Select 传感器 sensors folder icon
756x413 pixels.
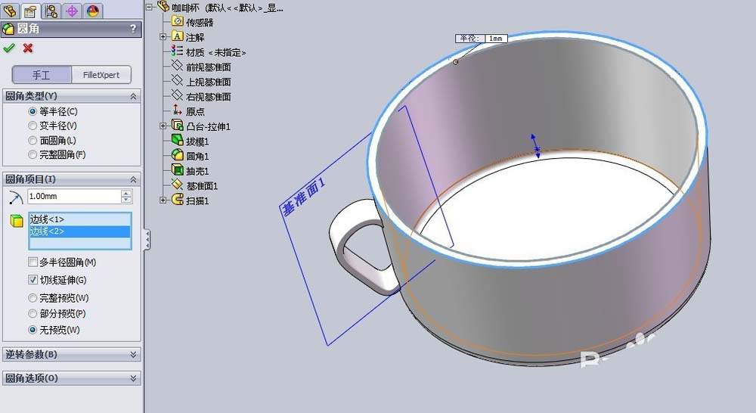click(x=178, y=21)
